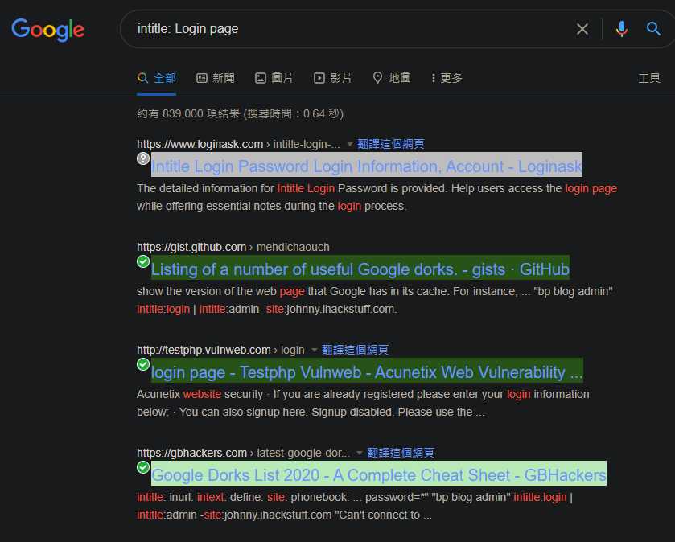The height and width of the screenshot is (542, 675).
Task: Click 翻譯這個網頁 for the gbhackers.com result
Action: 401,453
